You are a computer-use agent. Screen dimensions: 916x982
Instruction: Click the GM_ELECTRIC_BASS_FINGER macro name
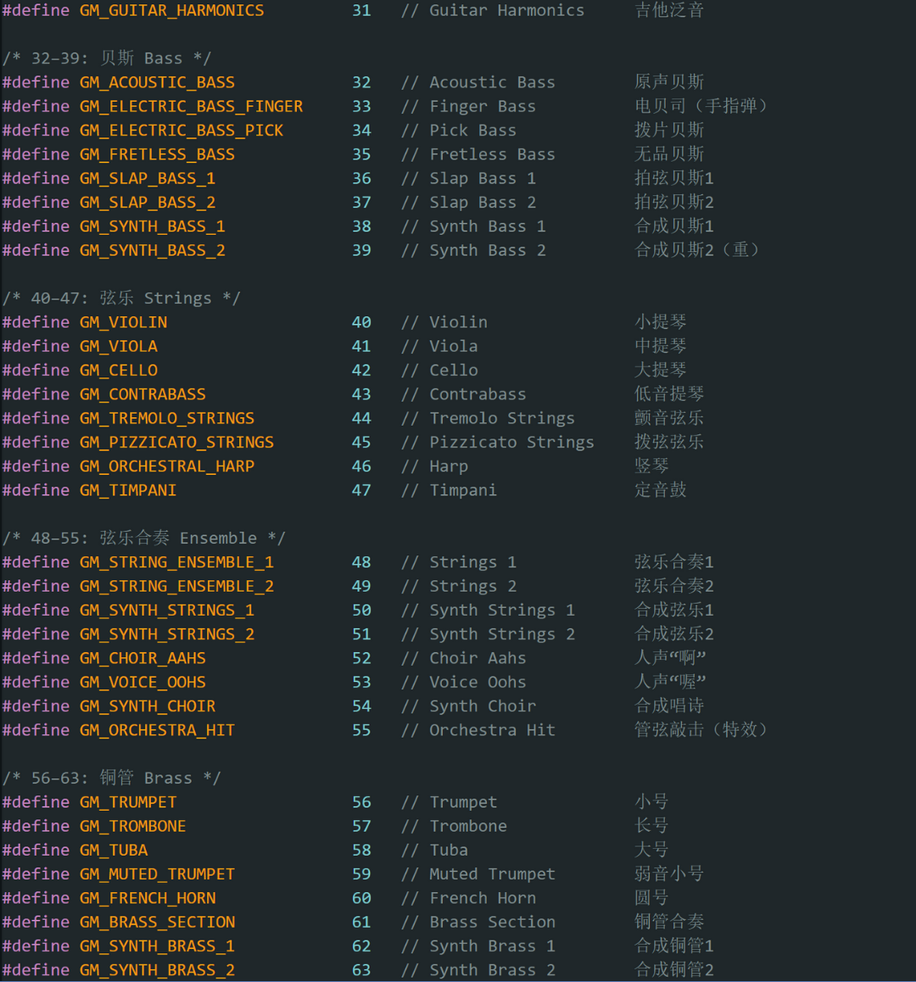click(191, 106)
